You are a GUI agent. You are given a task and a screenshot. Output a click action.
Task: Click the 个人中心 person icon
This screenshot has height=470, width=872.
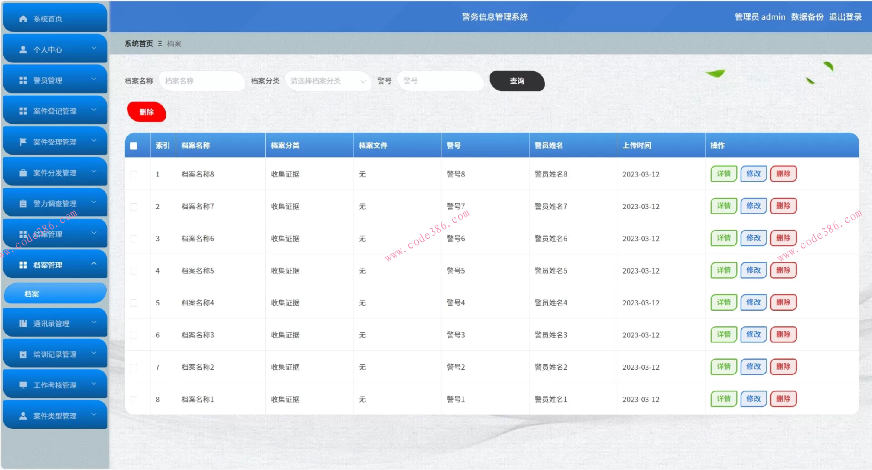[x=22, y=49]
